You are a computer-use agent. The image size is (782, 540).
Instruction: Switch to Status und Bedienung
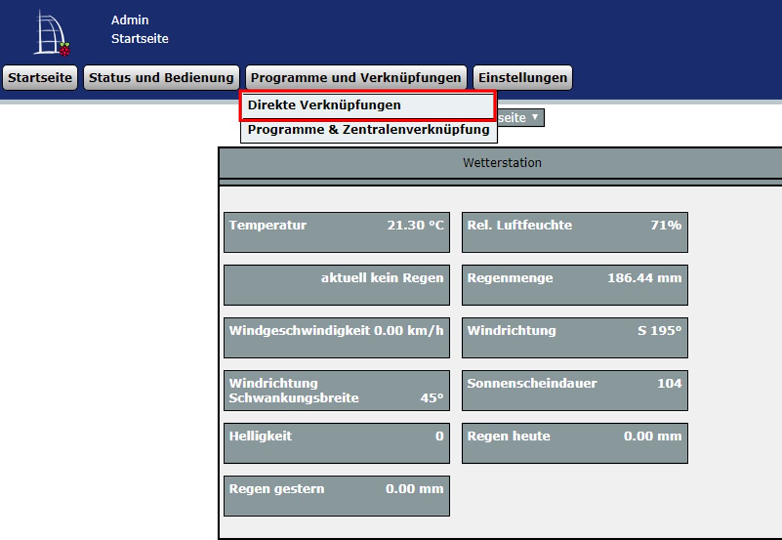coord(161,77)
